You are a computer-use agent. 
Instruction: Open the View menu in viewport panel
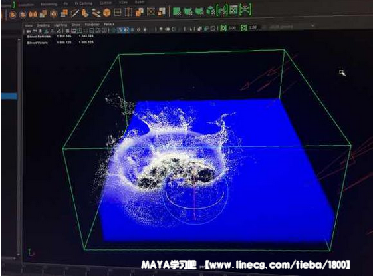29,25
